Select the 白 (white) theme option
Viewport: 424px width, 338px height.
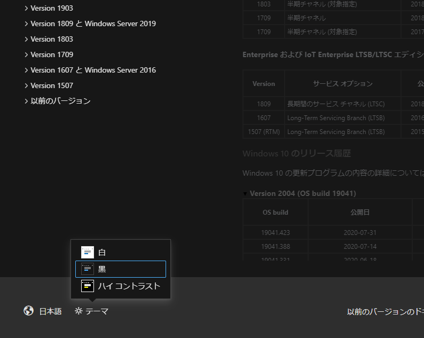[x=121, y=252]
